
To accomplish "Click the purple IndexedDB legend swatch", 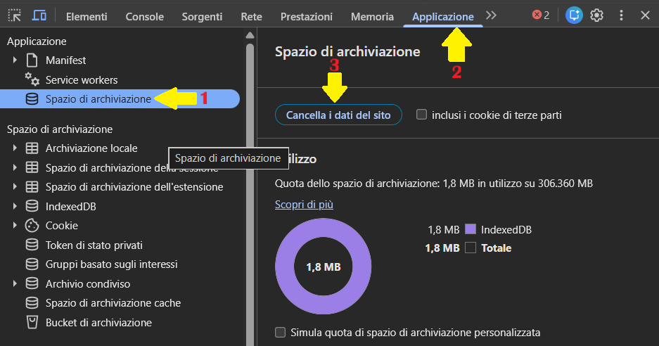I will click(x=471, y=229).
